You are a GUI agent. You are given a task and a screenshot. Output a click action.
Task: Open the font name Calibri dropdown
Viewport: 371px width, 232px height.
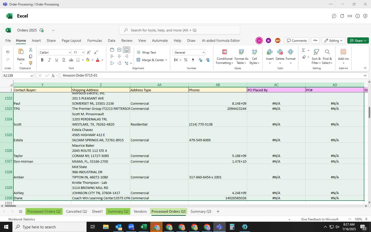pos(70,52)
